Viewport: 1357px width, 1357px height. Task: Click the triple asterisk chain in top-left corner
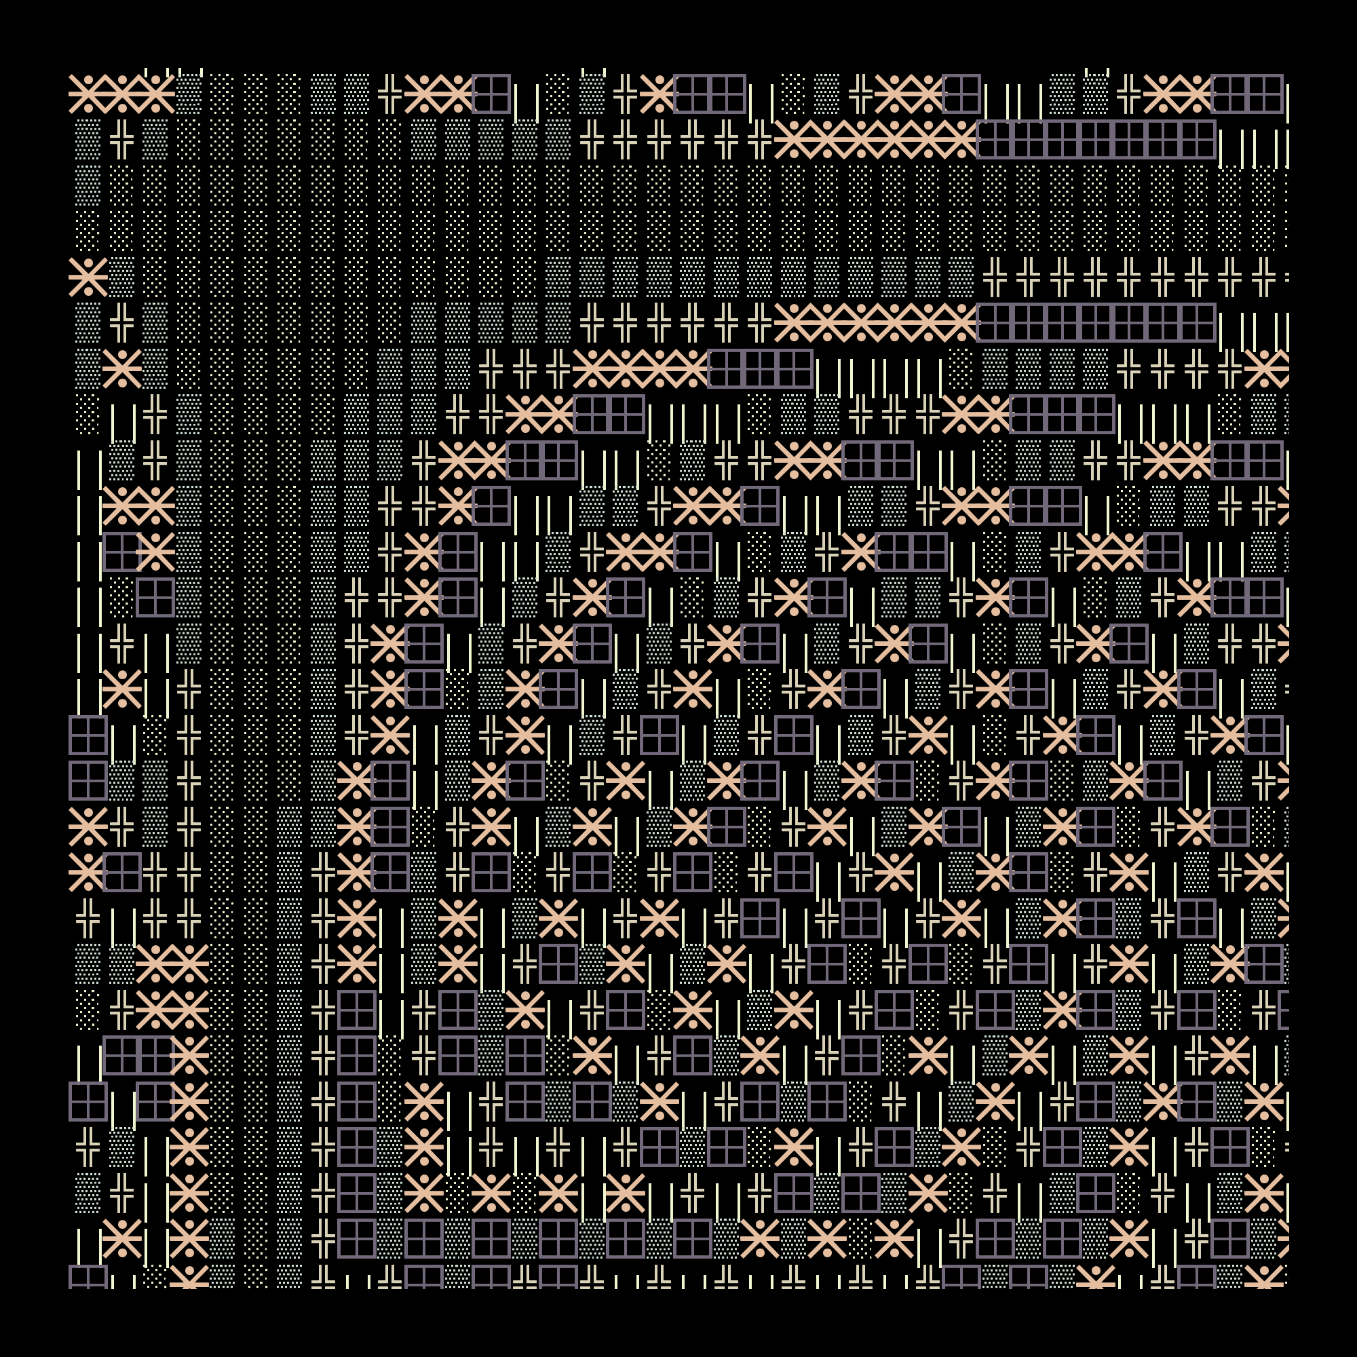click(121, 94)
